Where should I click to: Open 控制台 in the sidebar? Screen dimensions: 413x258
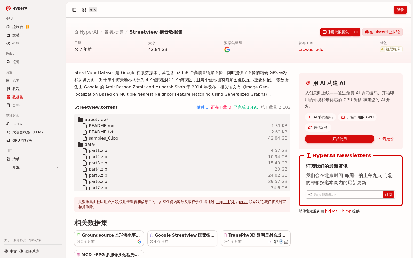click(18, 27)
